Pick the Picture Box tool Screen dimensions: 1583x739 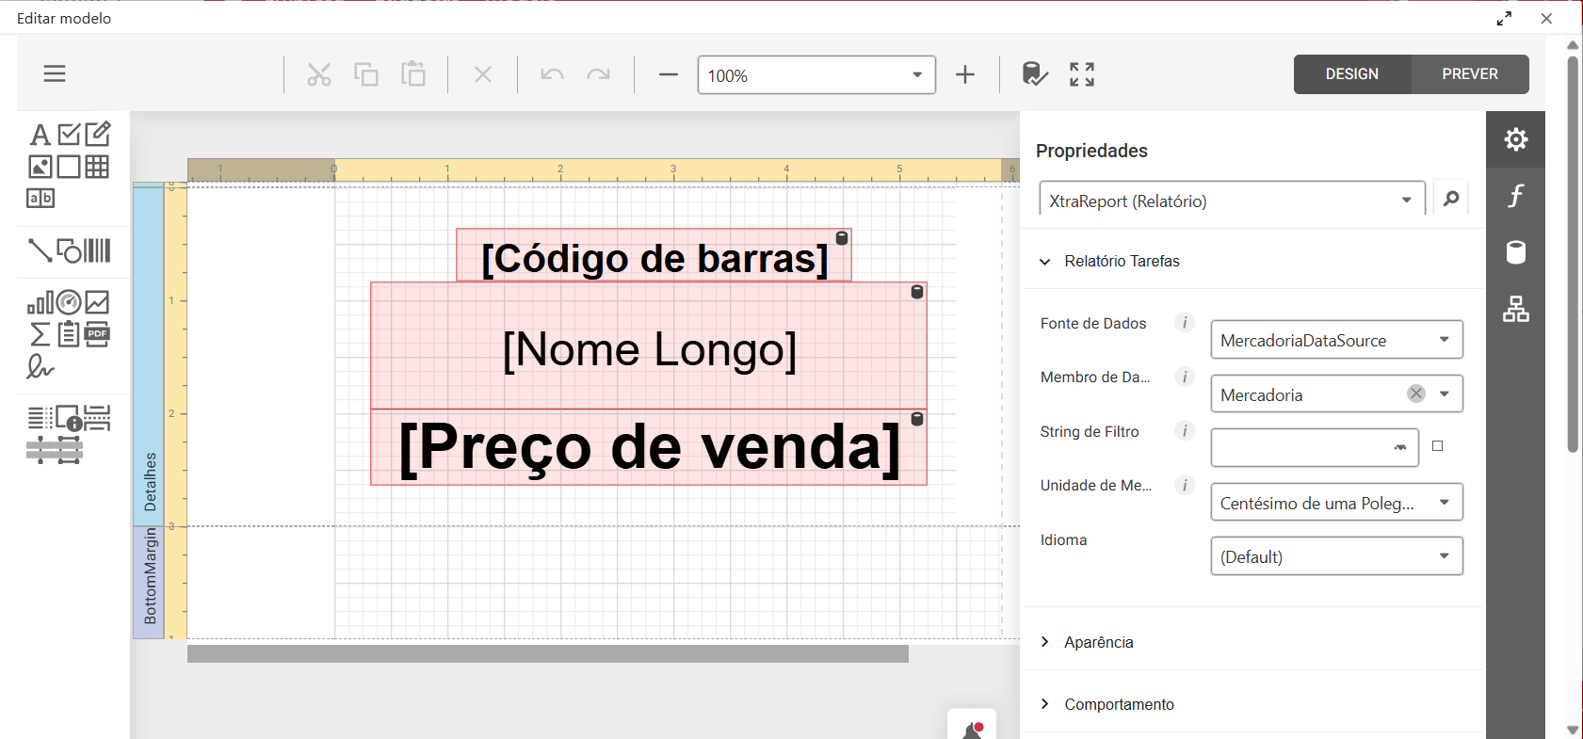tap(40, 167)
